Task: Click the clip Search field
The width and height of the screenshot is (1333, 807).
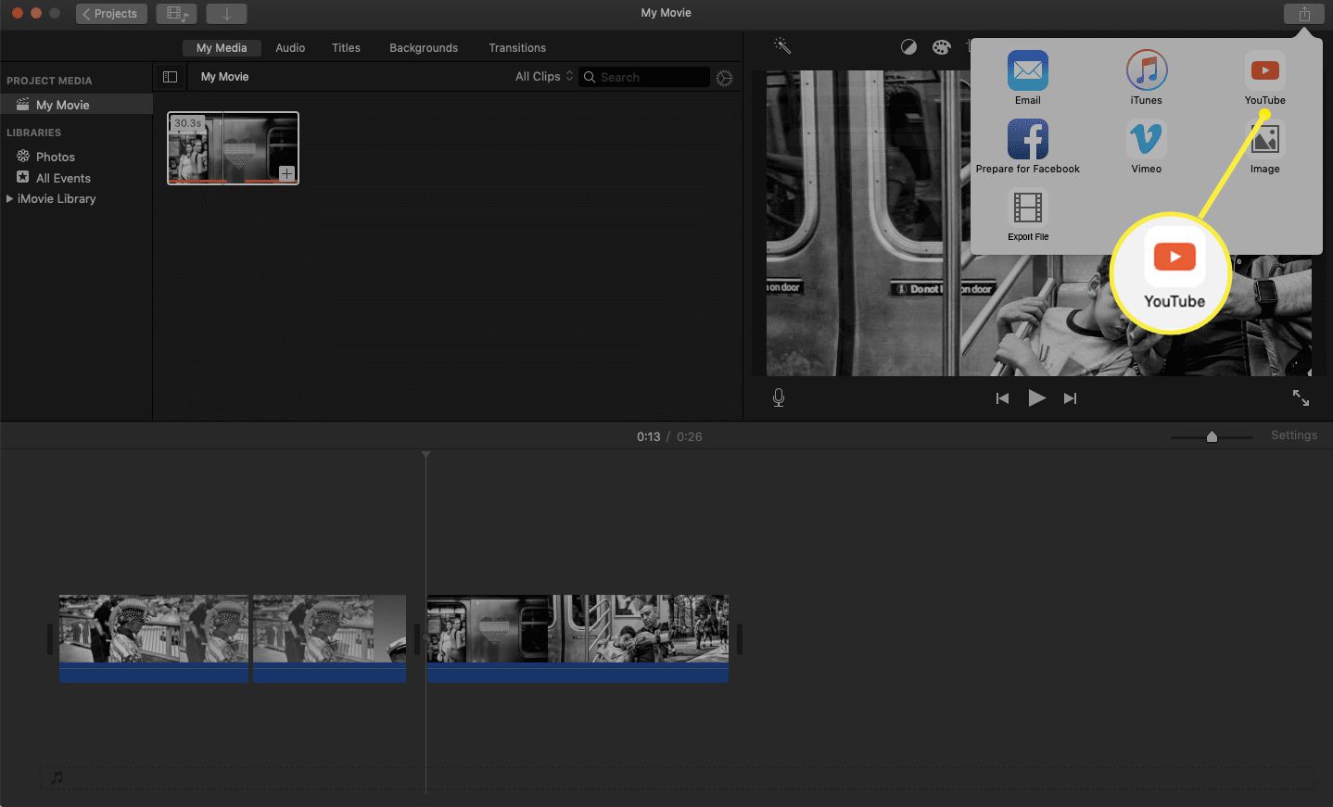Action: point(644,78)
